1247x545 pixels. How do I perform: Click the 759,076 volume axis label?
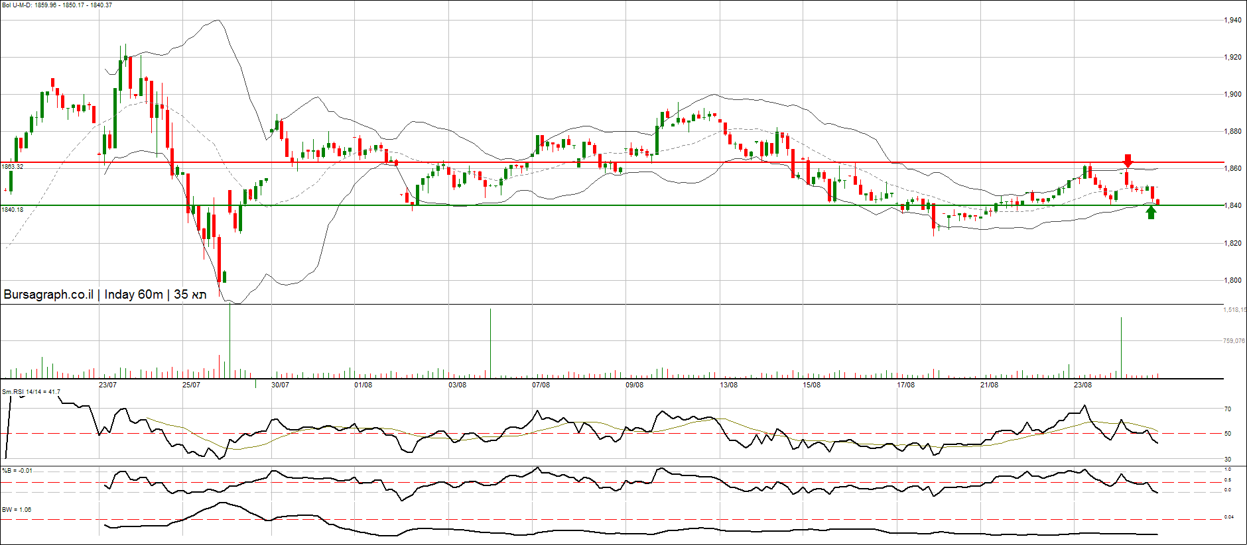(1234, 341)
